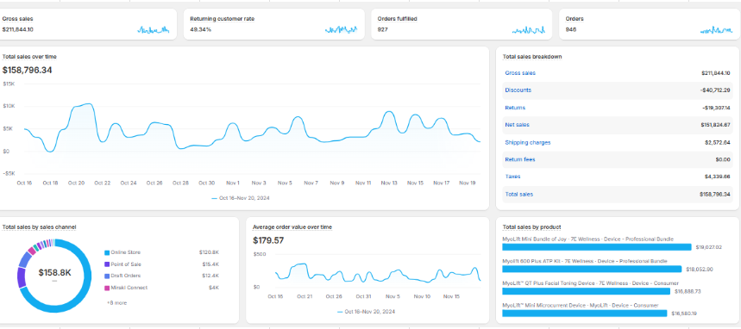Open the Discounts breakdown link

(x=518, y=90)
